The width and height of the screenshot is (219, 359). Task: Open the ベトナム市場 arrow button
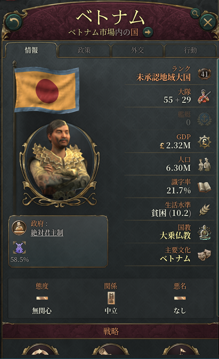tap(148, 32)
